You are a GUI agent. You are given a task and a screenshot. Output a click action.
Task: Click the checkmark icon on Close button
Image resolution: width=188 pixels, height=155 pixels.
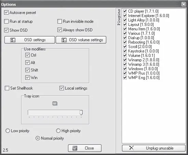pos(75,148)
